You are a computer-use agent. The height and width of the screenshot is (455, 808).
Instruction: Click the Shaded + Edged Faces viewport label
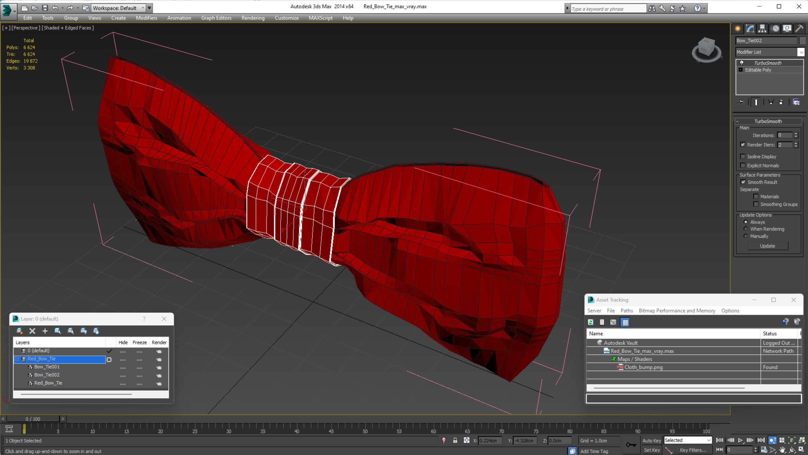point(67,27)
